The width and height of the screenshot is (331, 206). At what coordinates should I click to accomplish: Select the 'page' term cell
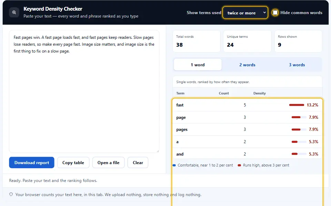coord(181,117)
